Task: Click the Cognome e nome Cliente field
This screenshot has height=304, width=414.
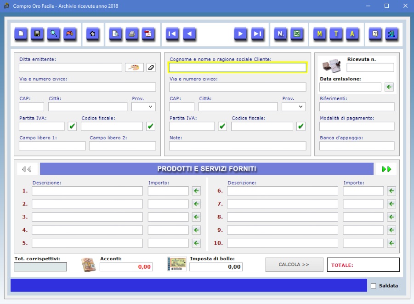Action: [x=238, y=68]
